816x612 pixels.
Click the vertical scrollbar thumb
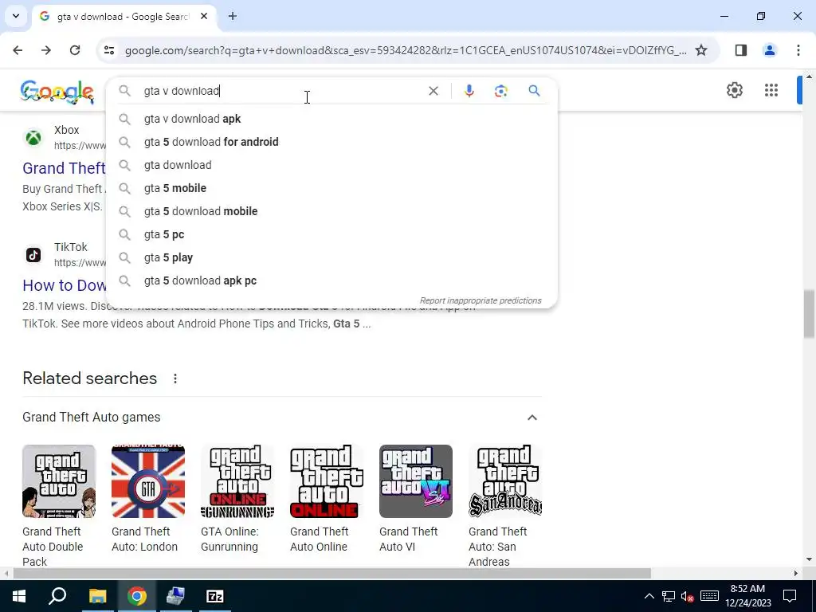tap(809, 313)
